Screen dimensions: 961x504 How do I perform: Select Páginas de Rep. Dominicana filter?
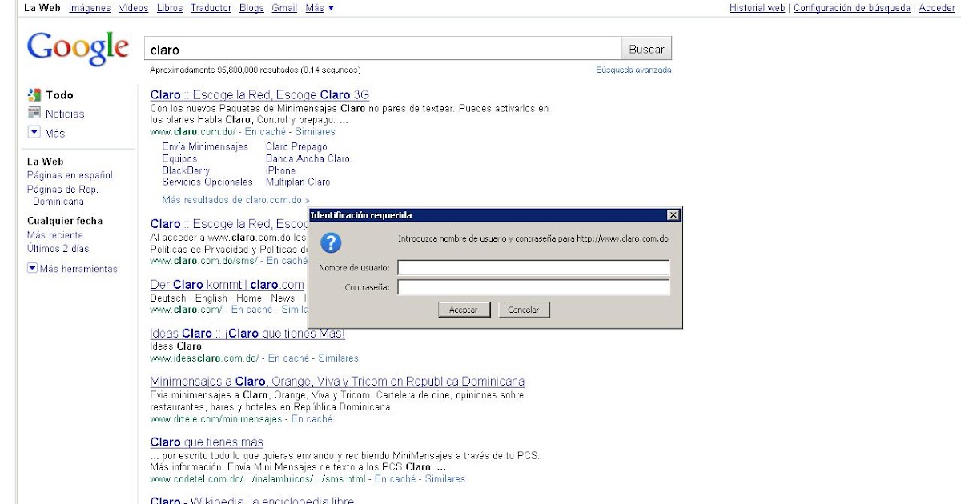coord(62,195)
